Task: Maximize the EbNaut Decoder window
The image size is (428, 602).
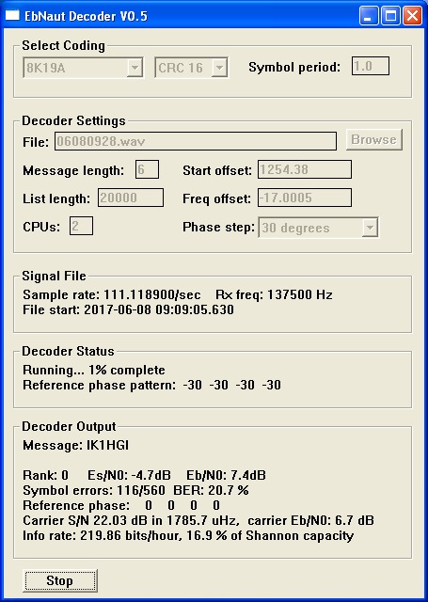Action: (x=390, y=16)
